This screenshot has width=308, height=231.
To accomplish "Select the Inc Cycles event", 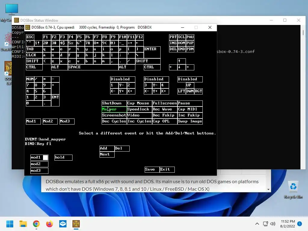I will pos(140,122).
